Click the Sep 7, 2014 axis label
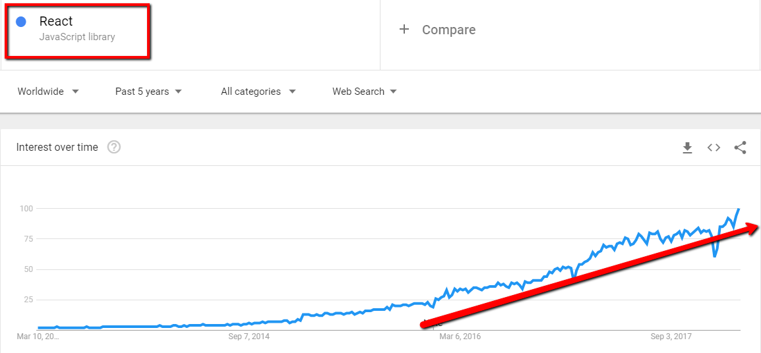 (249, 337)
